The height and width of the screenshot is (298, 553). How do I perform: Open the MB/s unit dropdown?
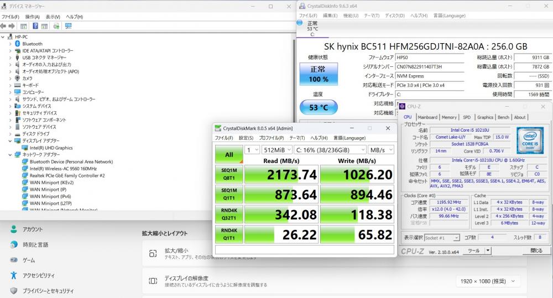coord(381,150)
